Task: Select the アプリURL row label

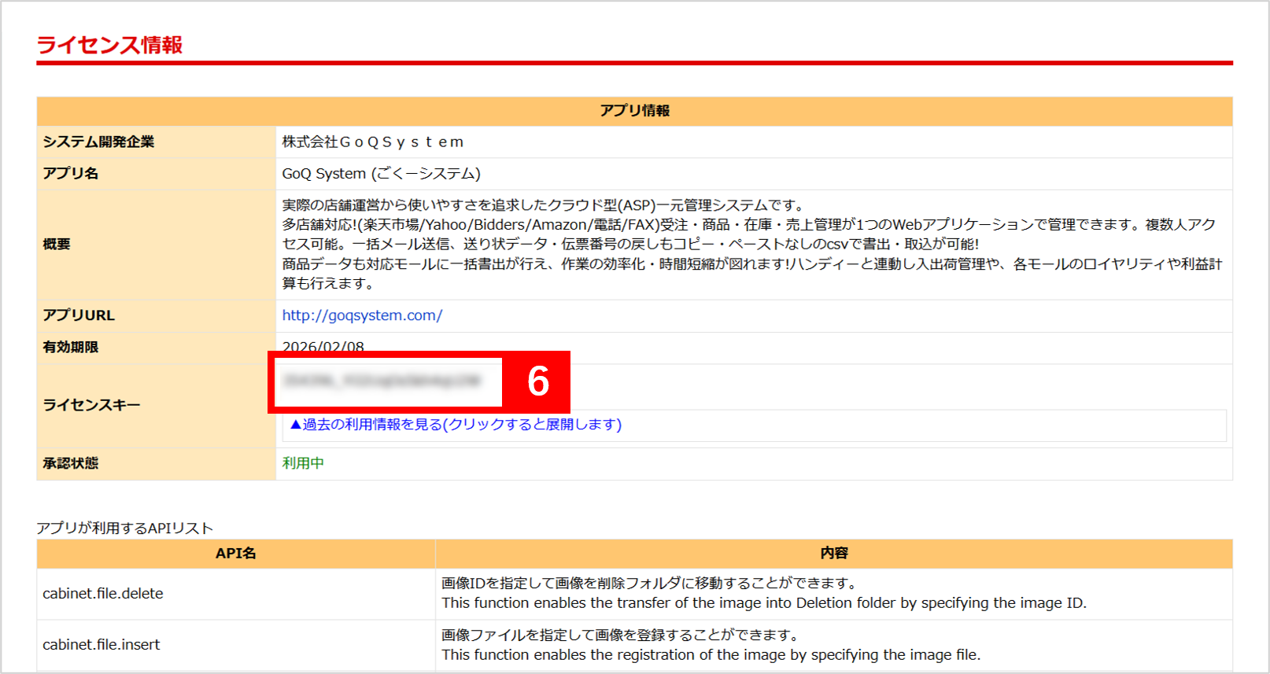Action: point(79,315)
